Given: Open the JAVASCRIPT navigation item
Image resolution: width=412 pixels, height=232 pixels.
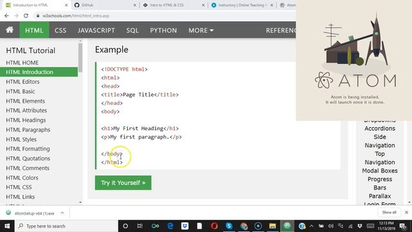Looking at the screenshot, I should click(96, 30).
